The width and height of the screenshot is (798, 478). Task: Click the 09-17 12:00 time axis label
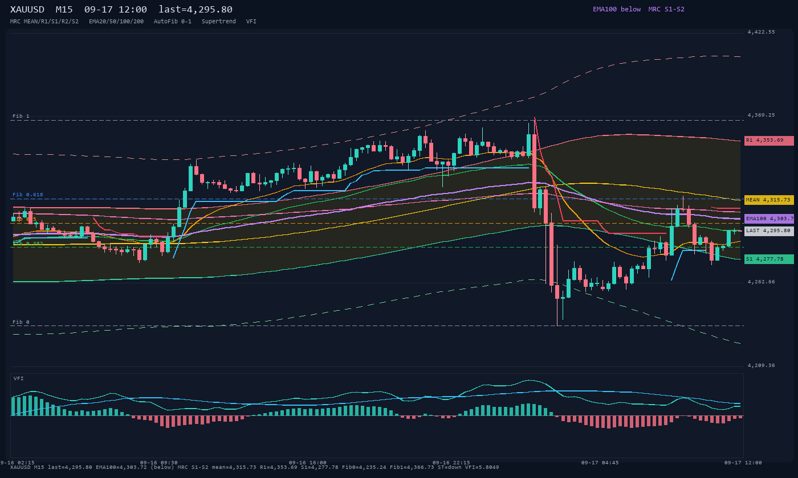coord(743,463)
